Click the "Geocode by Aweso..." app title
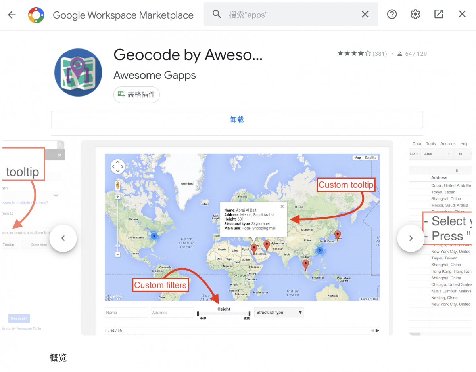Image resolution: width=476 pixels, height=372 pixels. click(x=188, y=55)
